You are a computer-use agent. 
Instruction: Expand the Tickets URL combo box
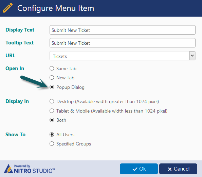pyautogui.click(x=122, y=56)
